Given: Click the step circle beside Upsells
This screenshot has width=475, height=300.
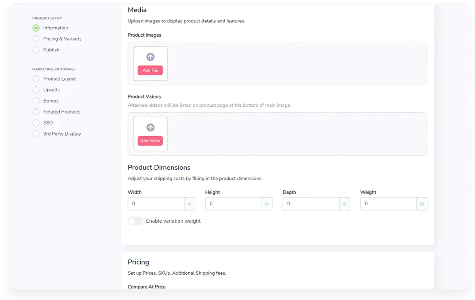Looking at the screenshot, I should coord(36,90).
